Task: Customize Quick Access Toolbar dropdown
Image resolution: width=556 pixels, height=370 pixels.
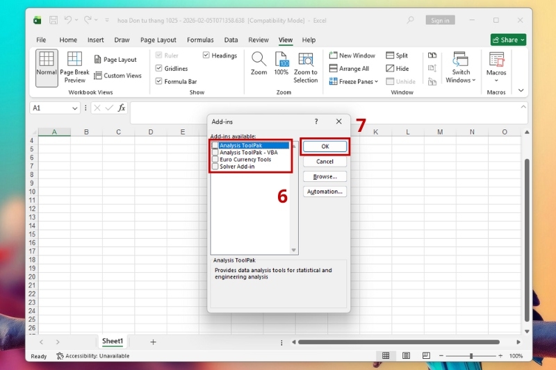Action: (x=107, y=20)
